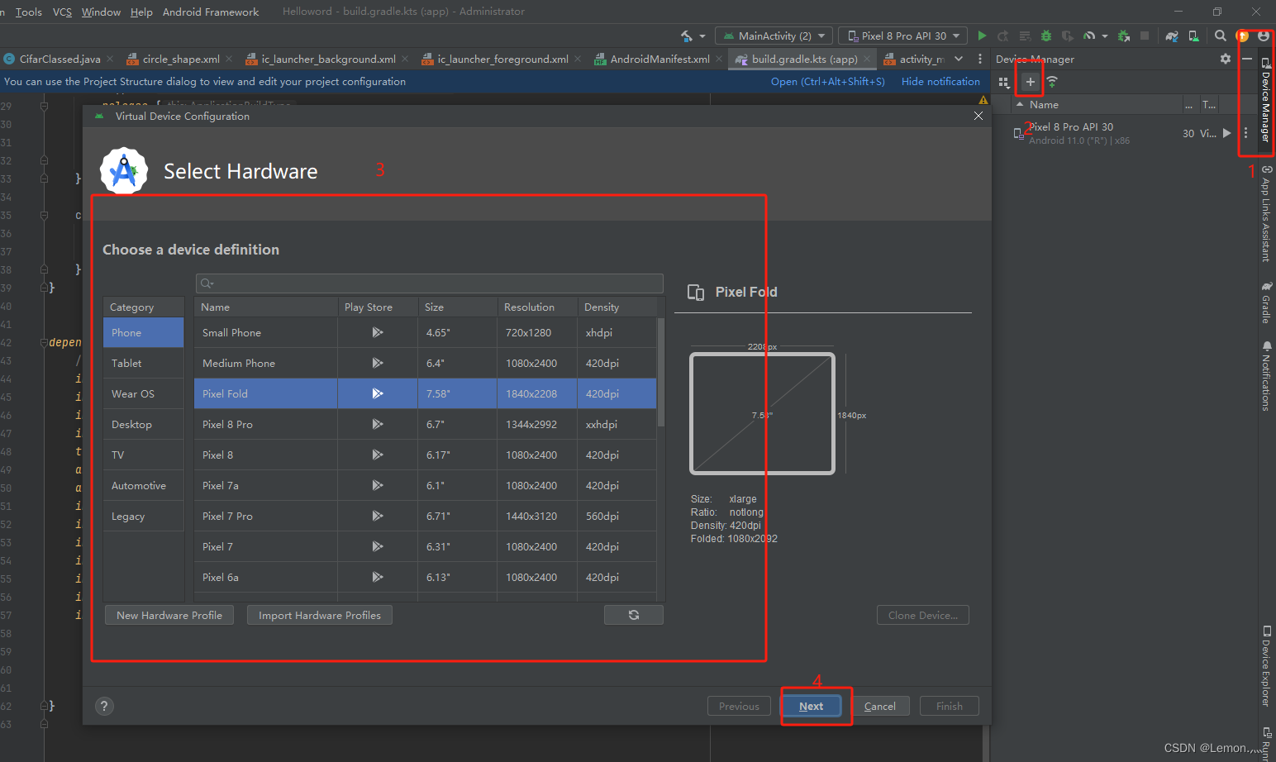The width and height of the screenshot is (1276, 762).
Task: Open the Search Everywhere magnifier icon
Action: tap(1220, 36)
